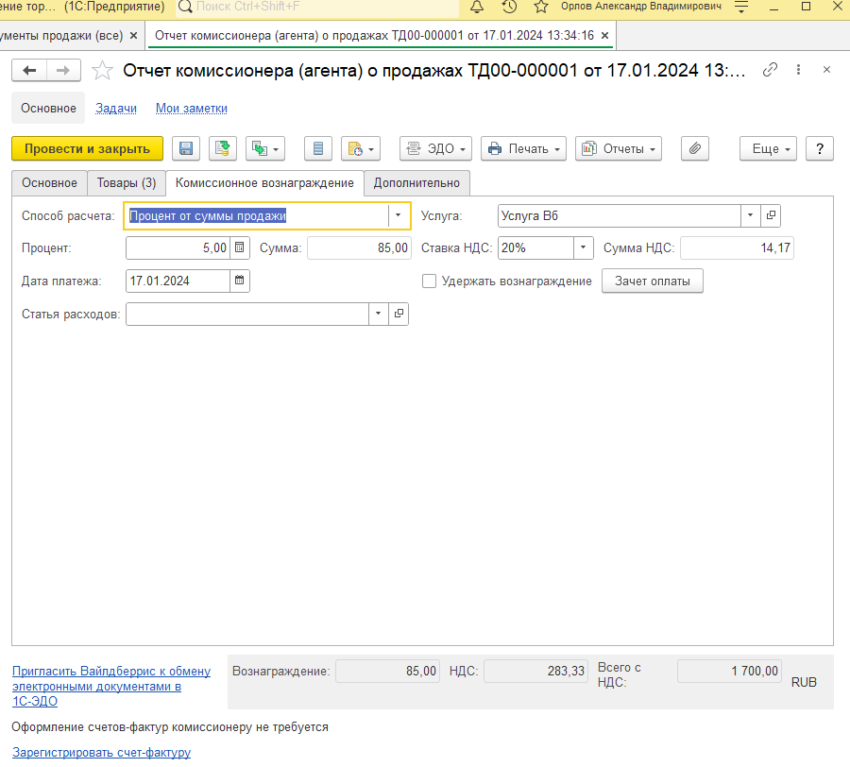The width and height of the screenshot is (850, 767).
Task: Switch to the Документы продажи (все) tab
Action: 61,36
